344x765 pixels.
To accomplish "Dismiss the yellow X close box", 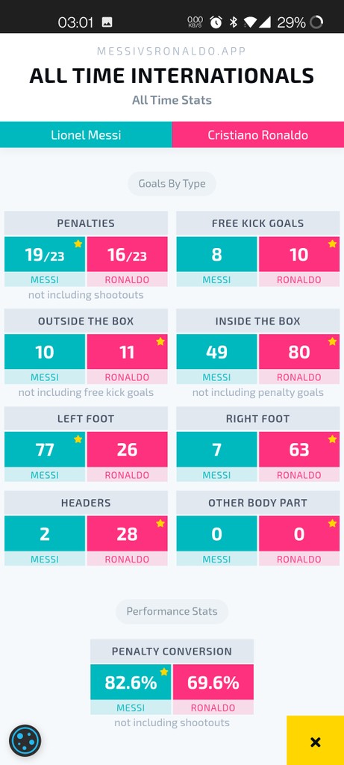I will [315, 740].
